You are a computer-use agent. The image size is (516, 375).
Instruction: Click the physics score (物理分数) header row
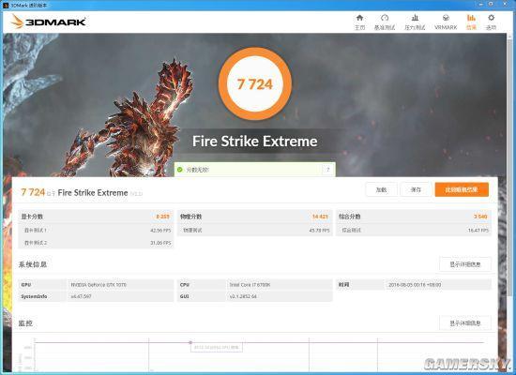254,217
